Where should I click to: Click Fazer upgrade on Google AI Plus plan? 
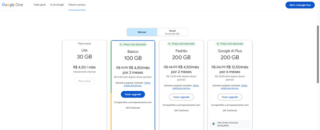point(230,97)
